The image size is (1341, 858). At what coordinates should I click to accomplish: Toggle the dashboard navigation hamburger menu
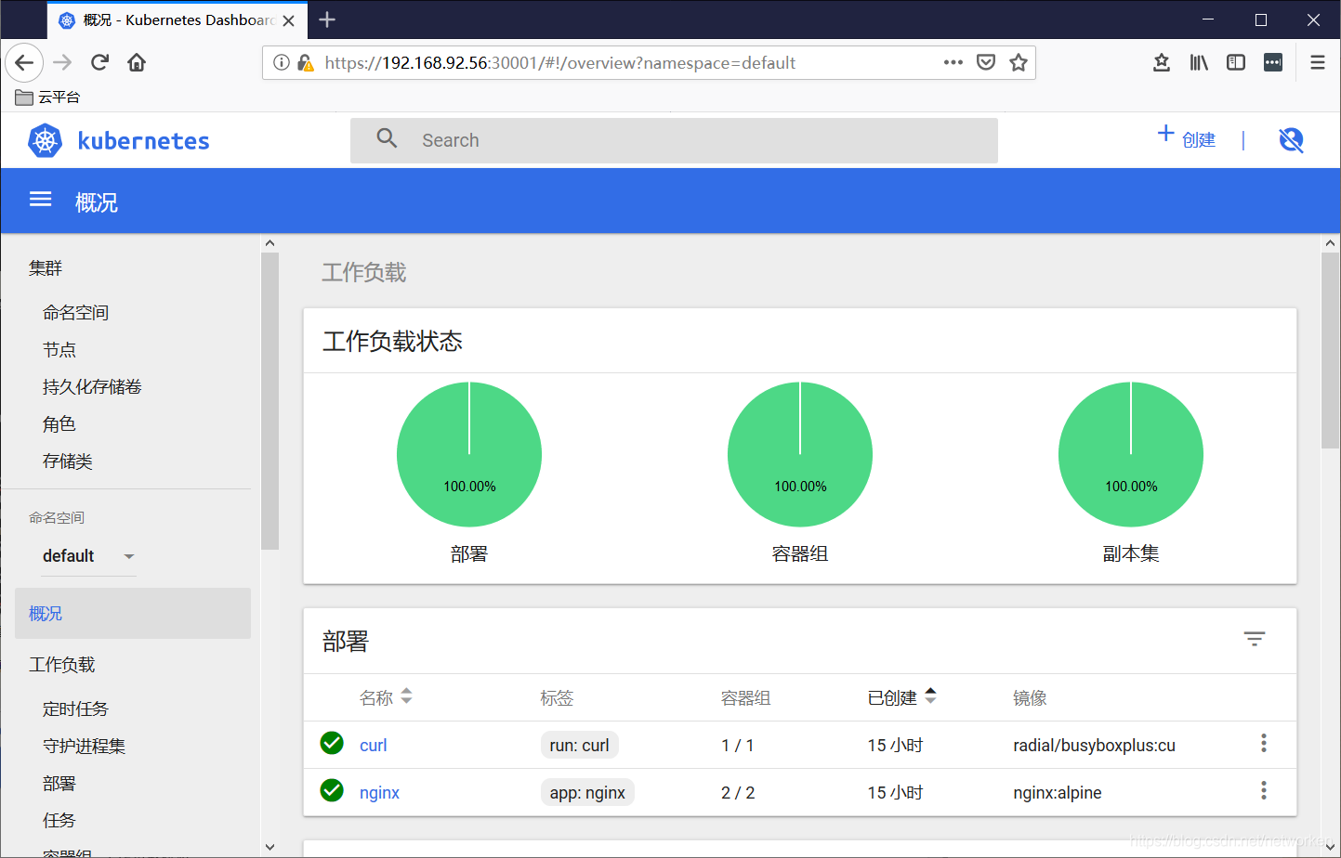(x=40, y=200)
